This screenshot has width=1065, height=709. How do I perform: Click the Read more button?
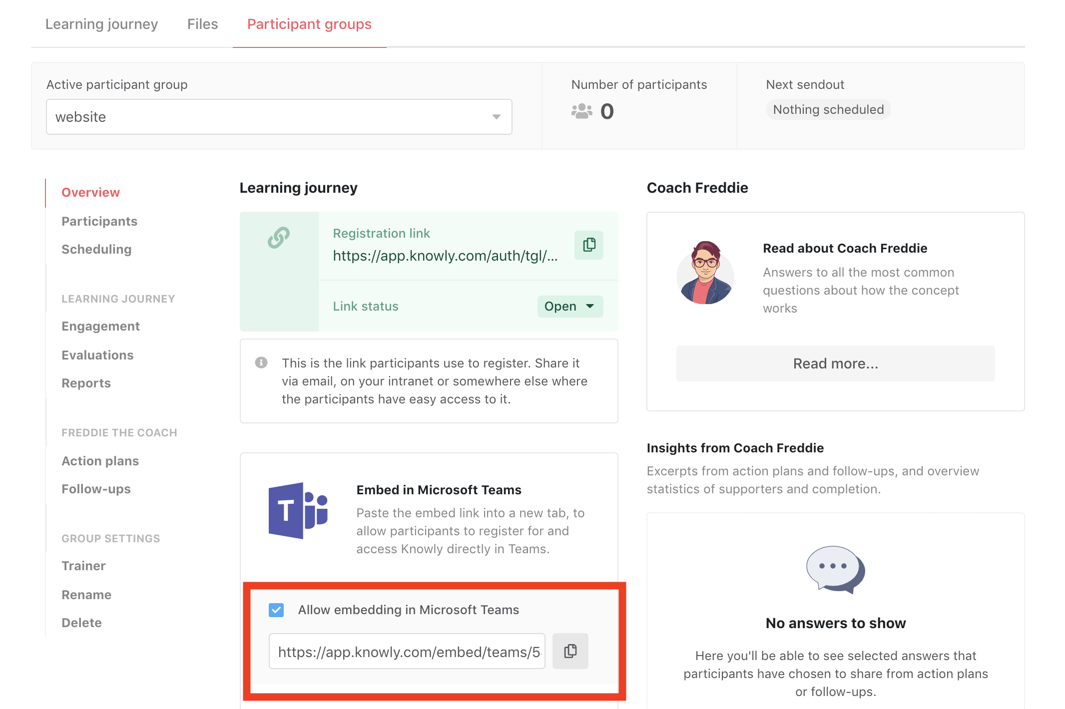click(835, 363)
